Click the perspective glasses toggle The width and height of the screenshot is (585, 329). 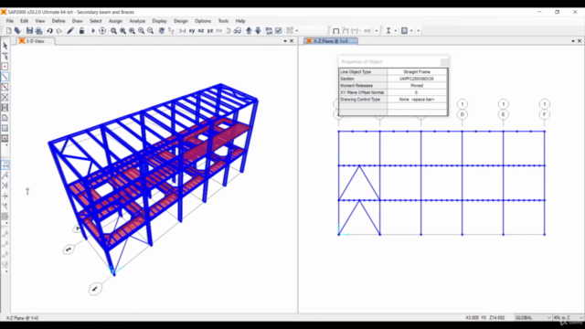238,31
